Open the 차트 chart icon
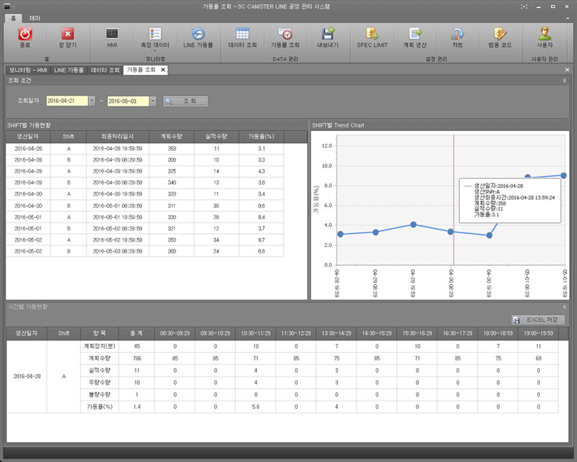 (x=457, y=34)
